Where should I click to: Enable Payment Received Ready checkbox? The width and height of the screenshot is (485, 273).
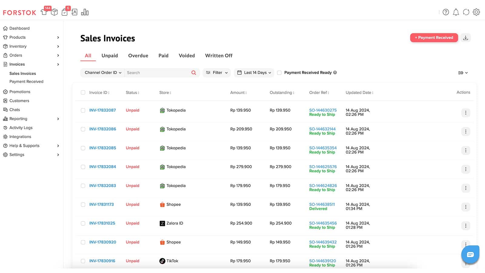279,73
